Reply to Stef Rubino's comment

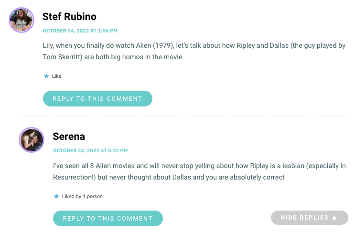point(97,99)
